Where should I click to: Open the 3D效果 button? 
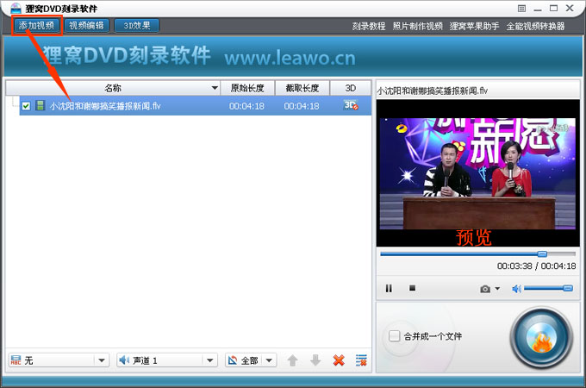137,25
